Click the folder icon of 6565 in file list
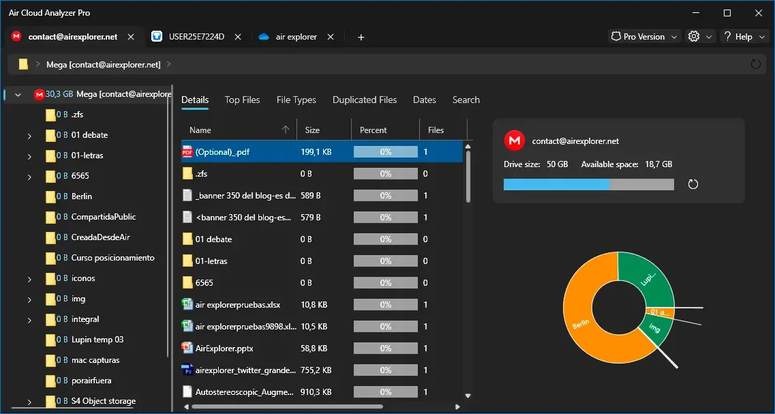The width and height of the screenshot is (775, 414). click(187, 282)
